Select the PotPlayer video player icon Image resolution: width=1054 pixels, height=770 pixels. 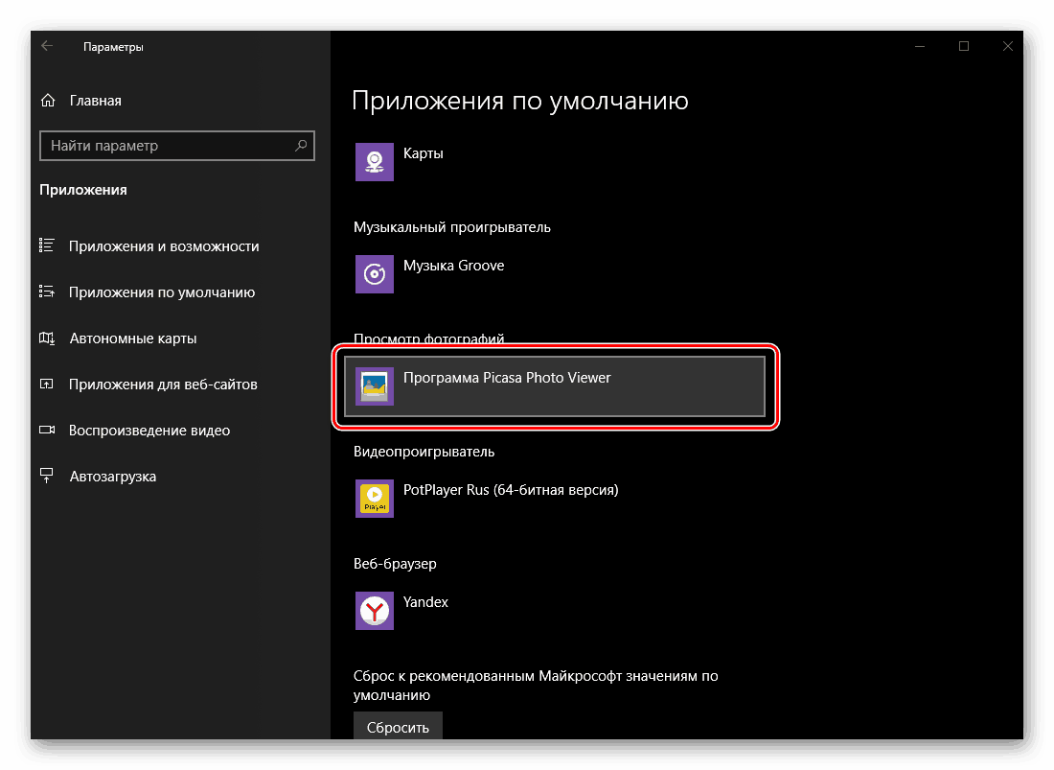point(374,499)
